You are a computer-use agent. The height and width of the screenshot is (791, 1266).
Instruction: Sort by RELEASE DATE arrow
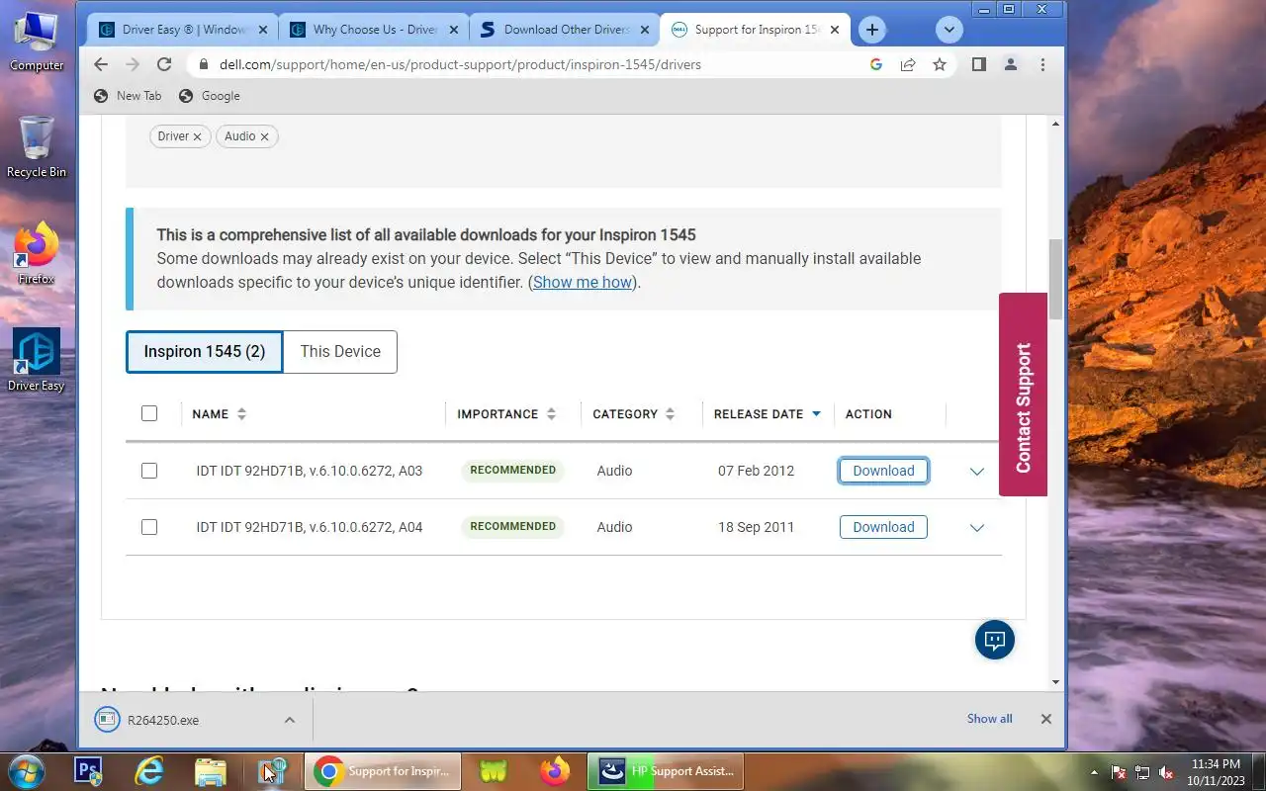pyautogui.click(x=816, y=414)
